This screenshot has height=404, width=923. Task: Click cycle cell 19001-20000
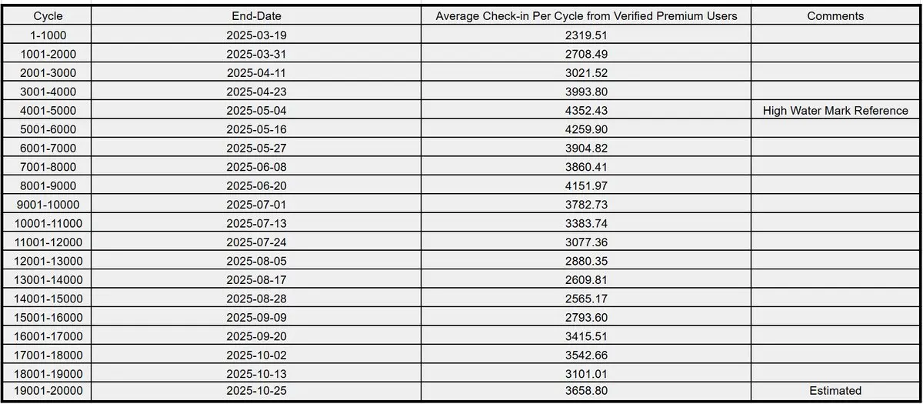pos(48,391)
